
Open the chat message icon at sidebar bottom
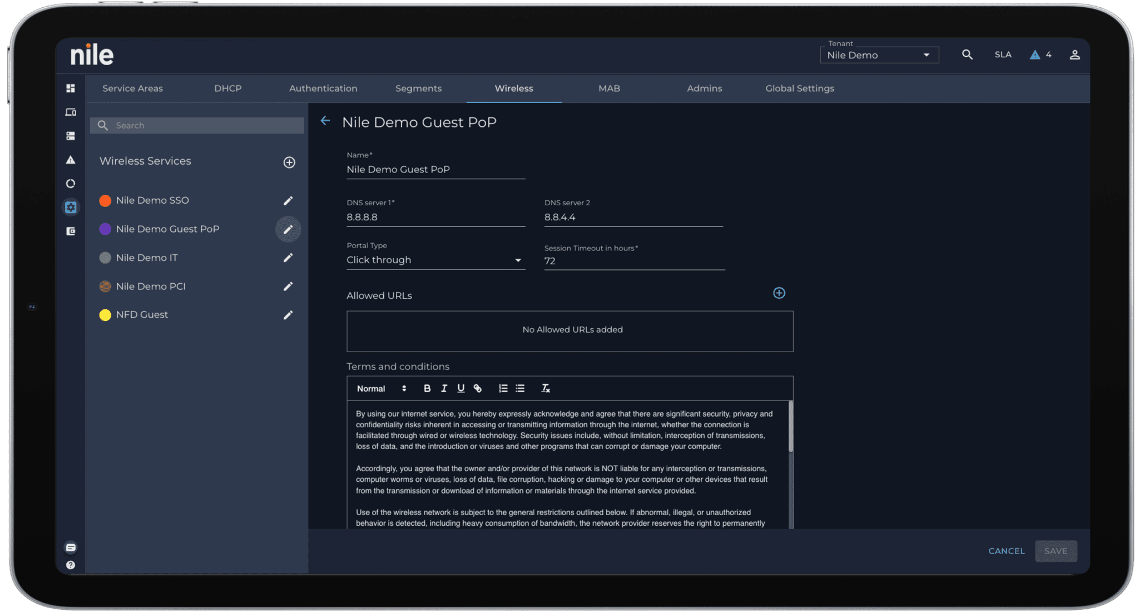(x=71, y=547)
